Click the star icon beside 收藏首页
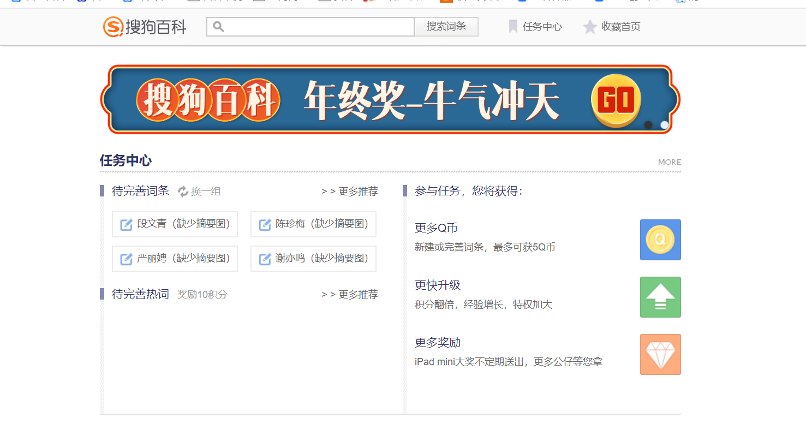Image resolution: width=806 pixels, height=436 pixels. (x=590, y=27)
